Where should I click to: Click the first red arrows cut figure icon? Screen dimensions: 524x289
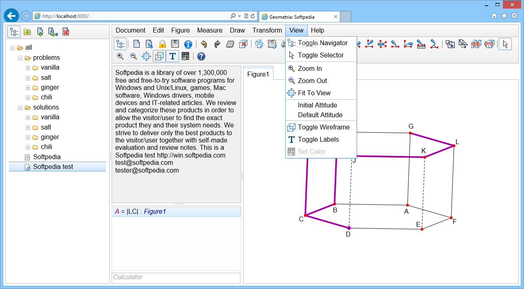click(476, 44)
